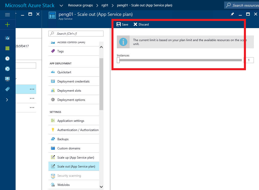Click the APP DEPLOYMENT section heading
259x190 pixels.
click(x=61, y=63)
